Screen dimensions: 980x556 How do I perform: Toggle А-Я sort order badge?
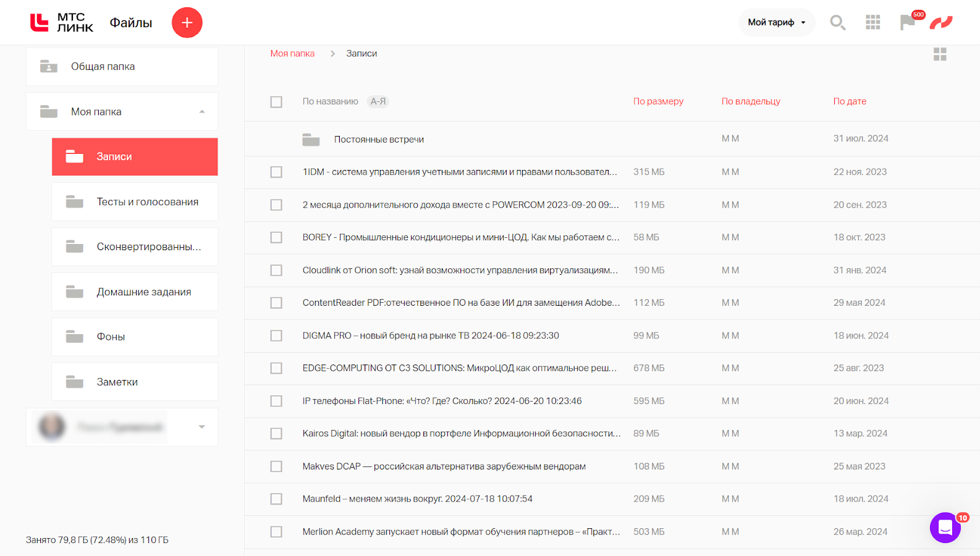pyautogui.click(x=378, y=101)
